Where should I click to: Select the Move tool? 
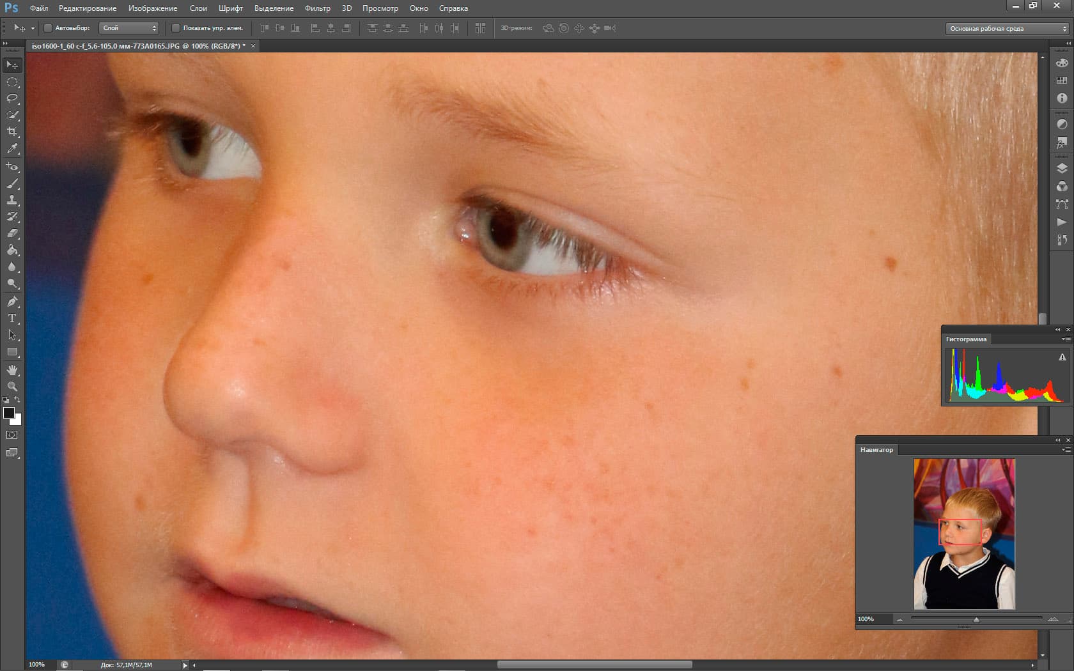[12, 65]
